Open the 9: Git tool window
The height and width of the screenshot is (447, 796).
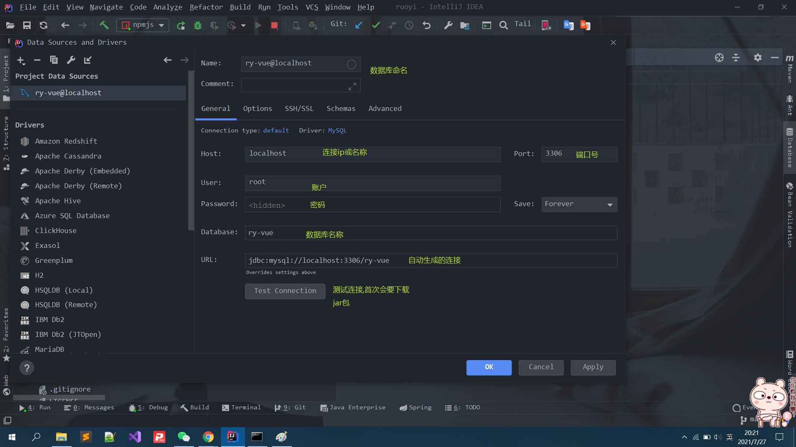pyautogui.click(x=290, y=408)
